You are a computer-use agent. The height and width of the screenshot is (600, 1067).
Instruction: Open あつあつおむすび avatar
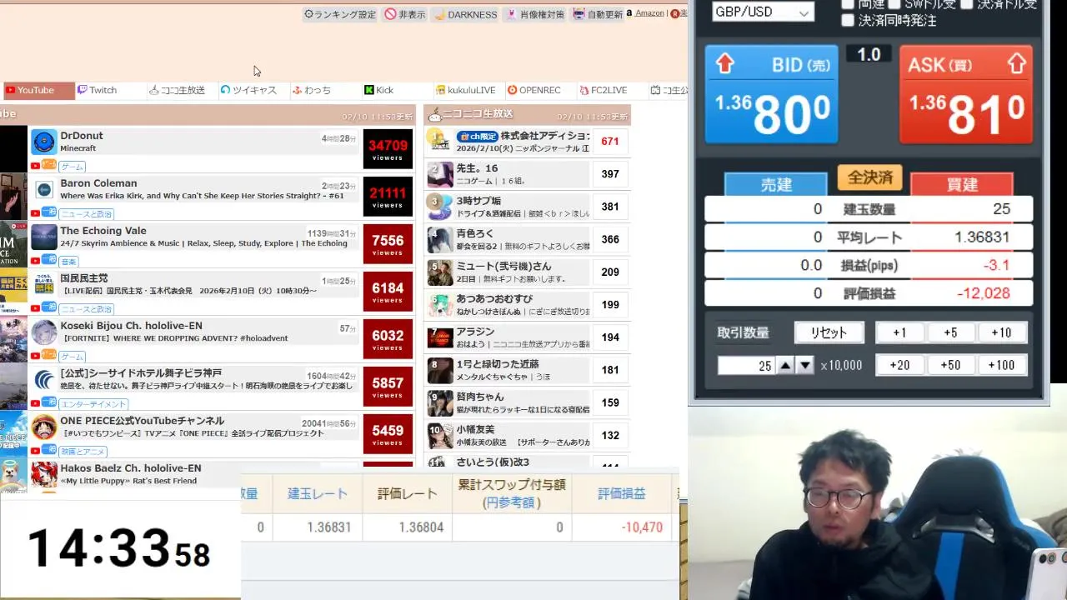(439, 304)
